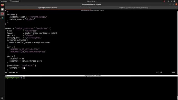Click the container_path "/var/lib/mysql/" line
The image size is (178, 100).
[x=28, y=17]
